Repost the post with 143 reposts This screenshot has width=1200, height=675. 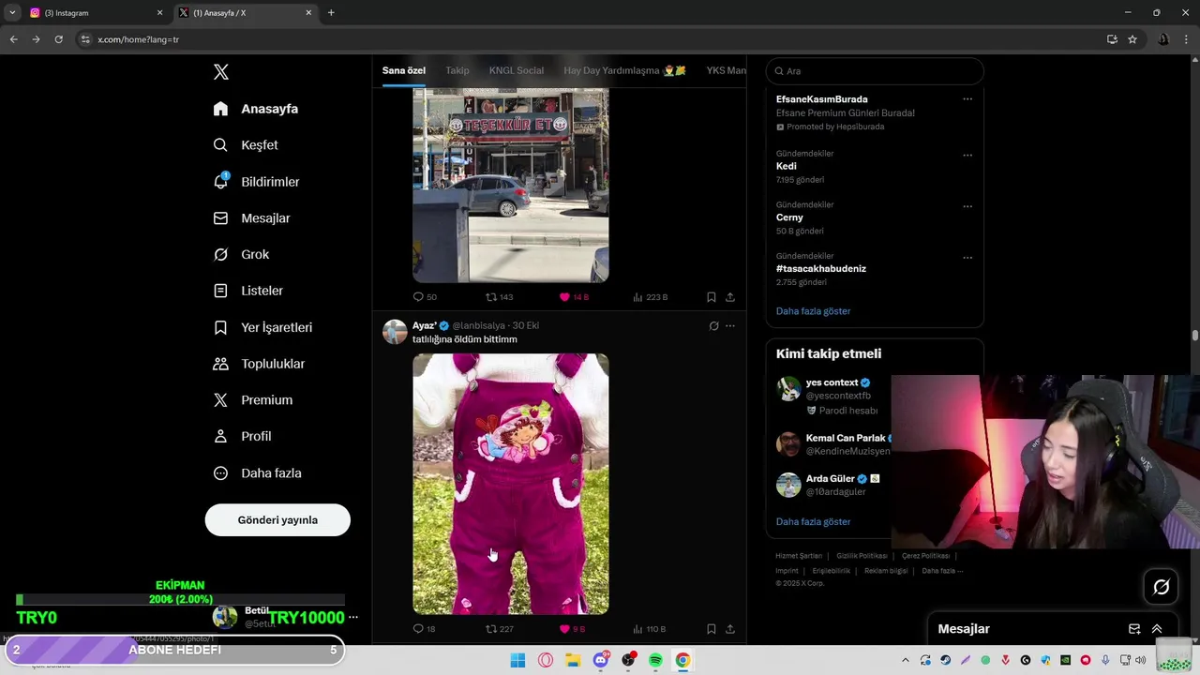tap(499, 297)
